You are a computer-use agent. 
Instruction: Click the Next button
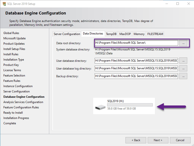(x=158, y=140)
